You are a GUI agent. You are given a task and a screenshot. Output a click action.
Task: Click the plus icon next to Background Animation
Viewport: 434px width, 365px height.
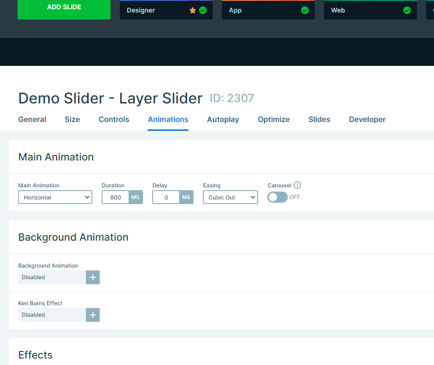point(92,277)
